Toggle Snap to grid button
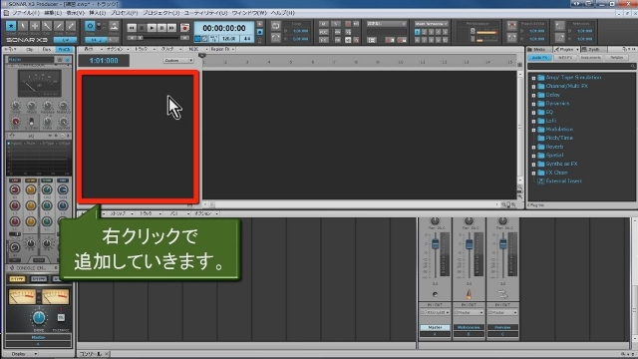Screen dimensions: 638x359 click(x=90, y=26)
